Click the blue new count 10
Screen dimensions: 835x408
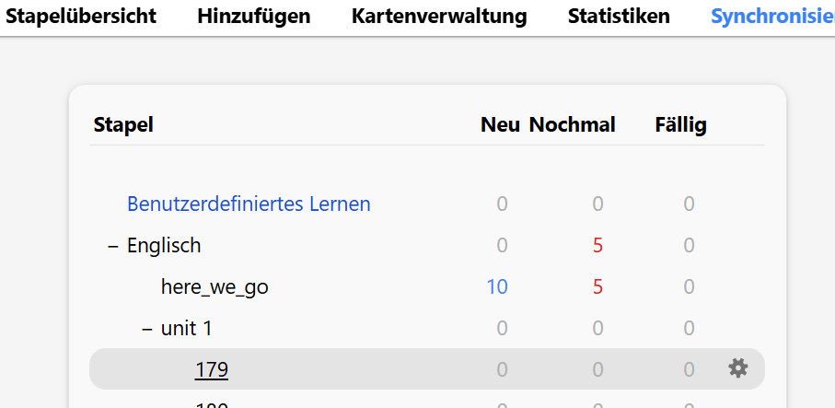(x=497, y=287)
